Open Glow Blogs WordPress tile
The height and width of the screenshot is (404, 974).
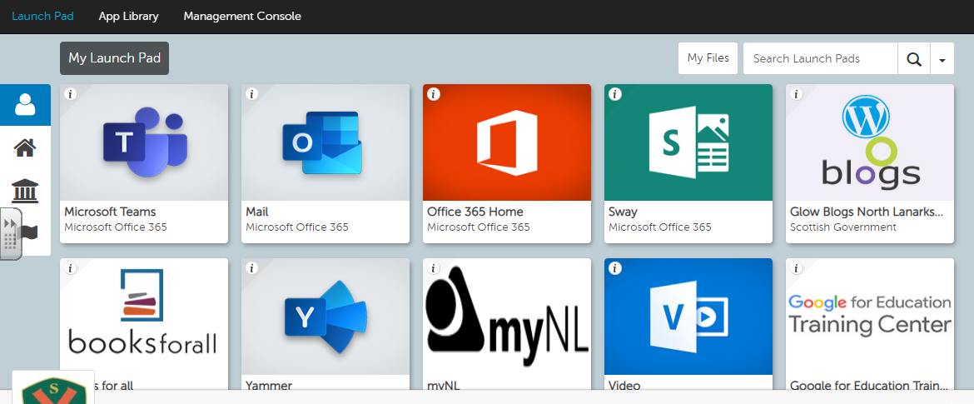870,143
